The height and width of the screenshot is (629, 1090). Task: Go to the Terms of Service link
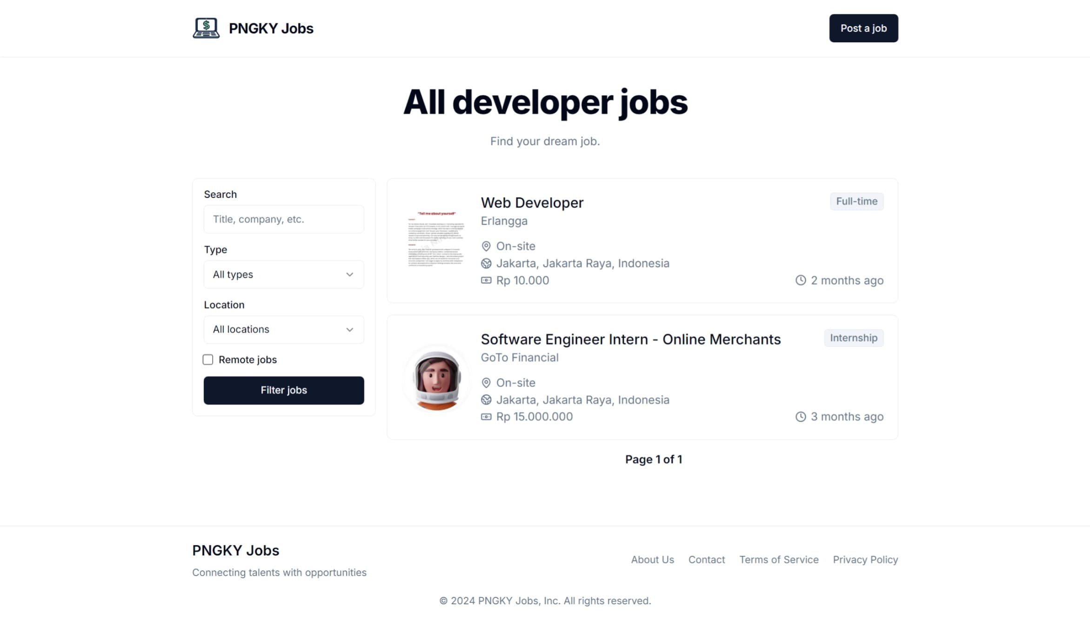(x=778, y=560)
